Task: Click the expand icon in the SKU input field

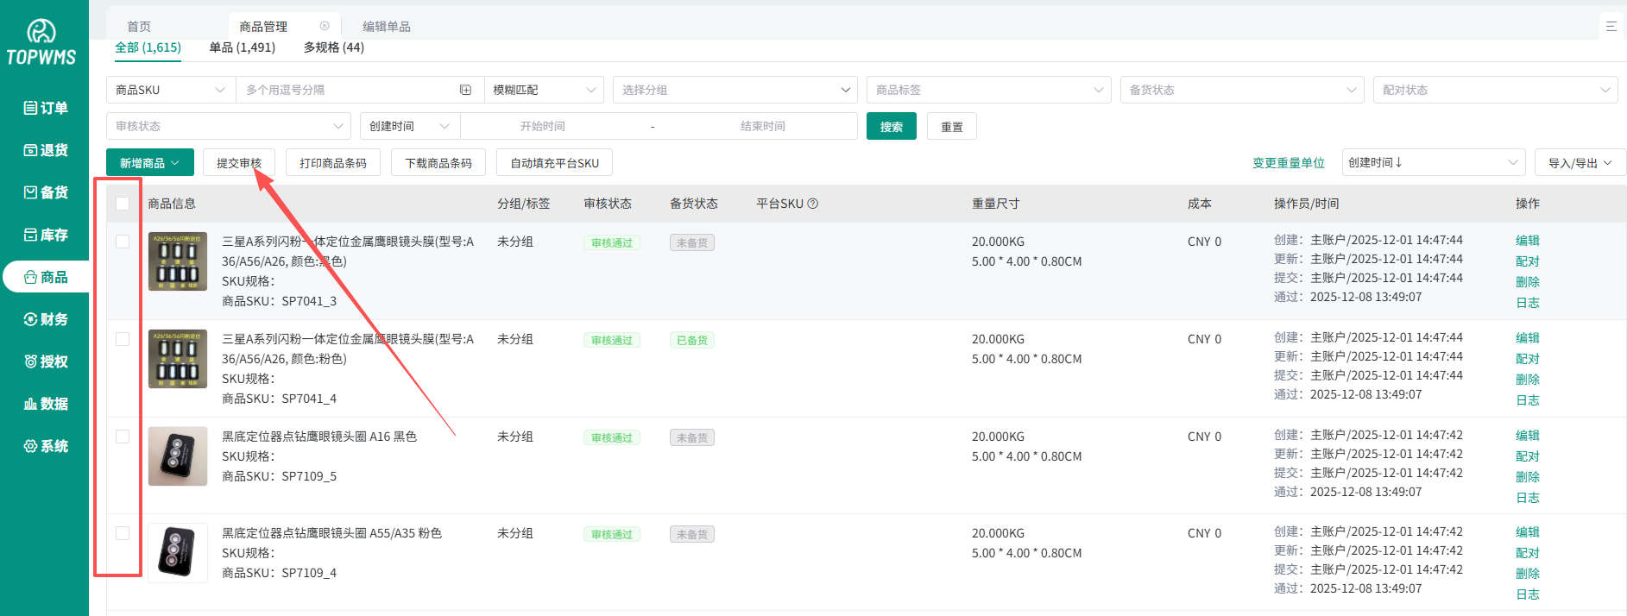Action: tap(465, 90)
